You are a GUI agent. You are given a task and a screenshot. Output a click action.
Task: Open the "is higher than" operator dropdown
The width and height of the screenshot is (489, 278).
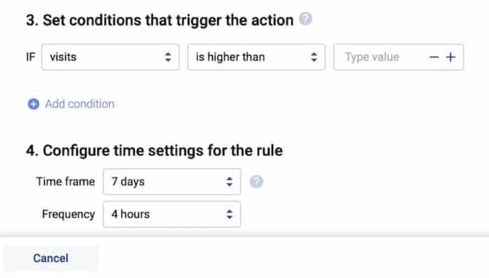(256, 57)
